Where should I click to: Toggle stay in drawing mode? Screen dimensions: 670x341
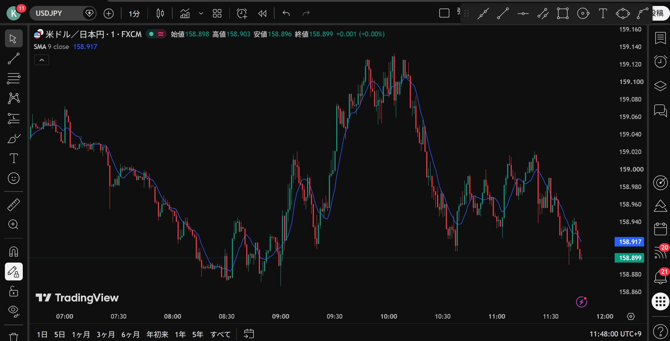click(x=14, y=272)
